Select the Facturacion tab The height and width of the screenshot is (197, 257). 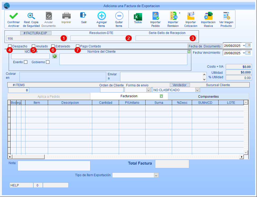tap(129, 96)
